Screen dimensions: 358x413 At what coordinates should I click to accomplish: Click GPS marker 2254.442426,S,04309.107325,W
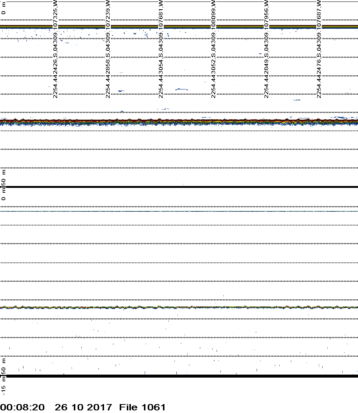[55, 49]
